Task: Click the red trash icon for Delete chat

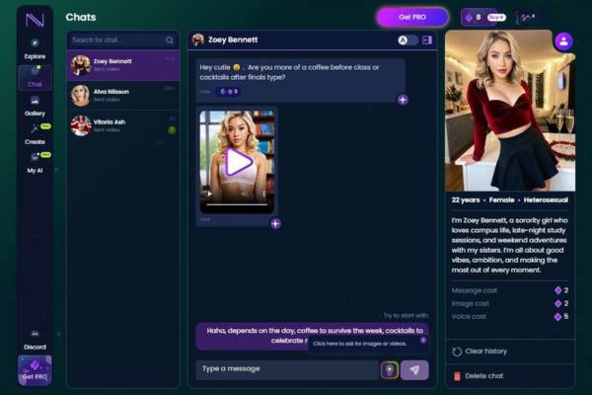Action: pos(457,376)
